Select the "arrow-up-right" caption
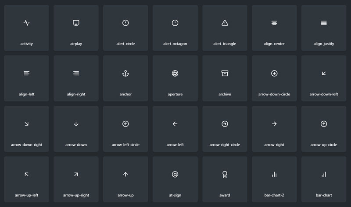 pos(76,195)
